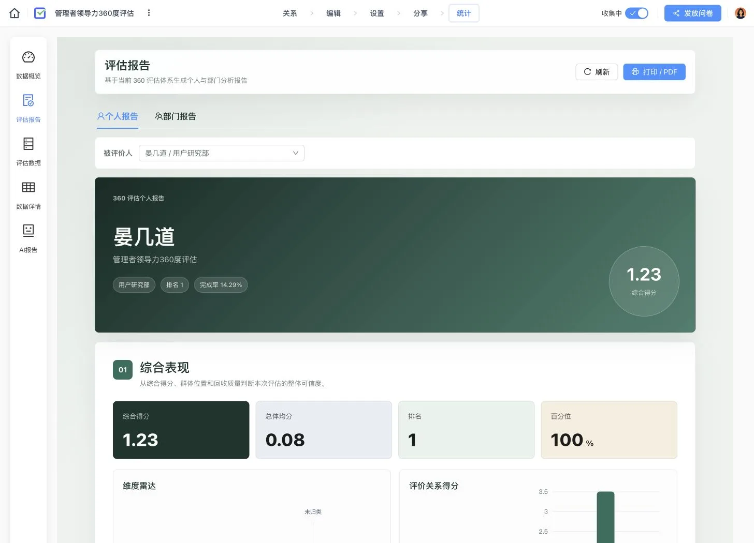Click the 发放问卷 button

pyautogui.click(x=692, y=13)
